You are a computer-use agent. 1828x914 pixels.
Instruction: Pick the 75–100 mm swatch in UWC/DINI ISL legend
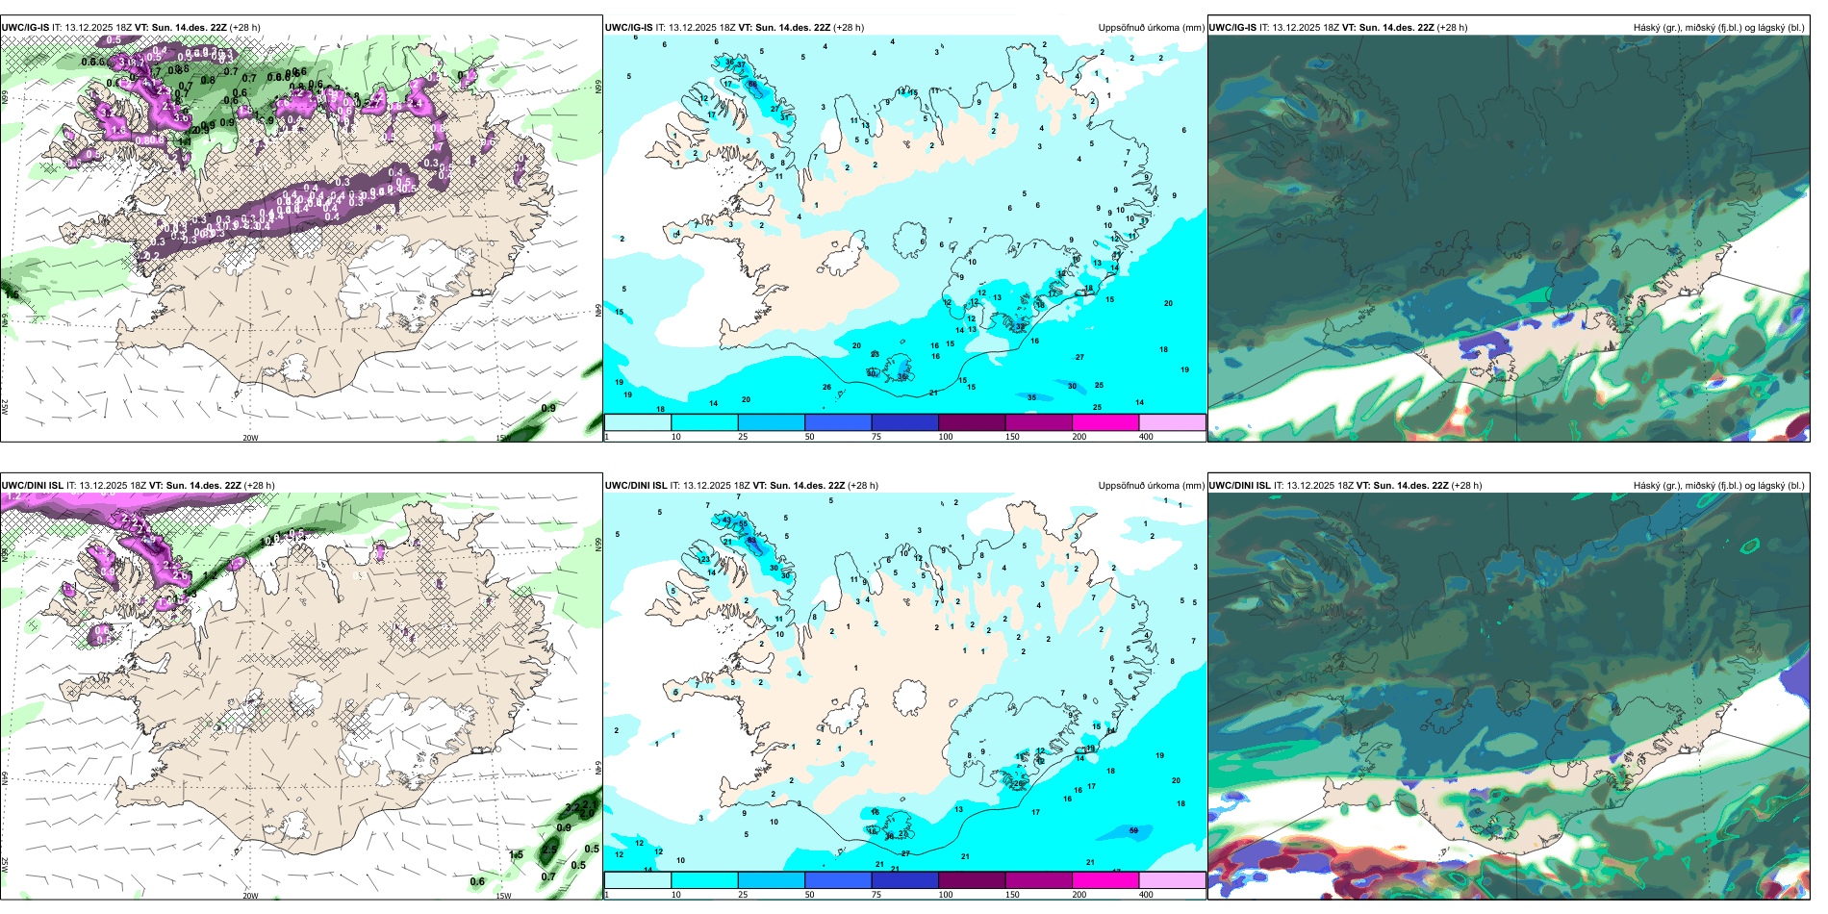(905, 880)
